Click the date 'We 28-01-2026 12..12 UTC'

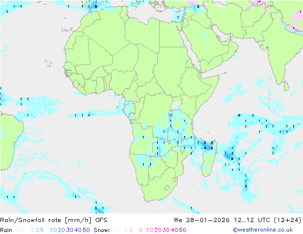(222, 220)
